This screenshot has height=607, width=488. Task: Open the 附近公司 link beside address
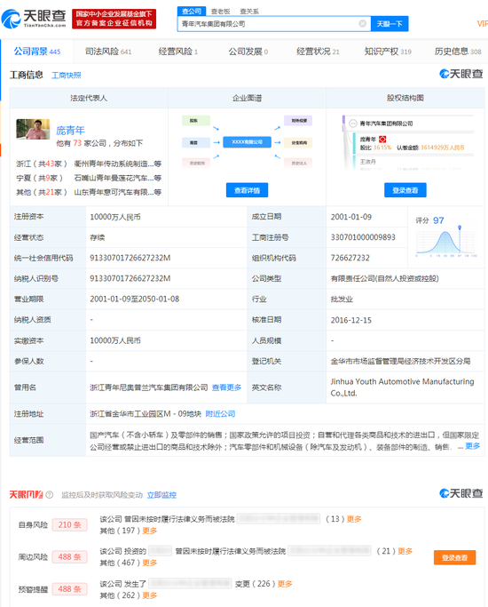point(220,414)
